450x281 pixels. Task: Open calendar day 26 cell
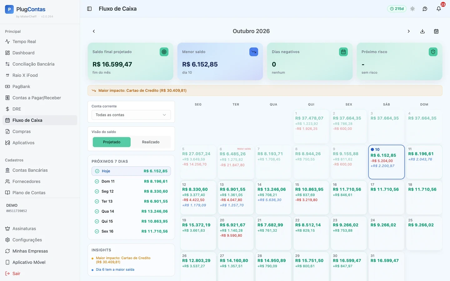[198, 266]
